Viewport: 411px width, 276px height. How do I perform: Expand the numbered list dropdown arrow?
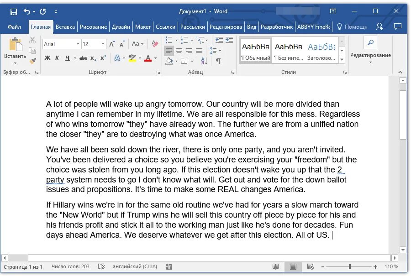[192, 40]
